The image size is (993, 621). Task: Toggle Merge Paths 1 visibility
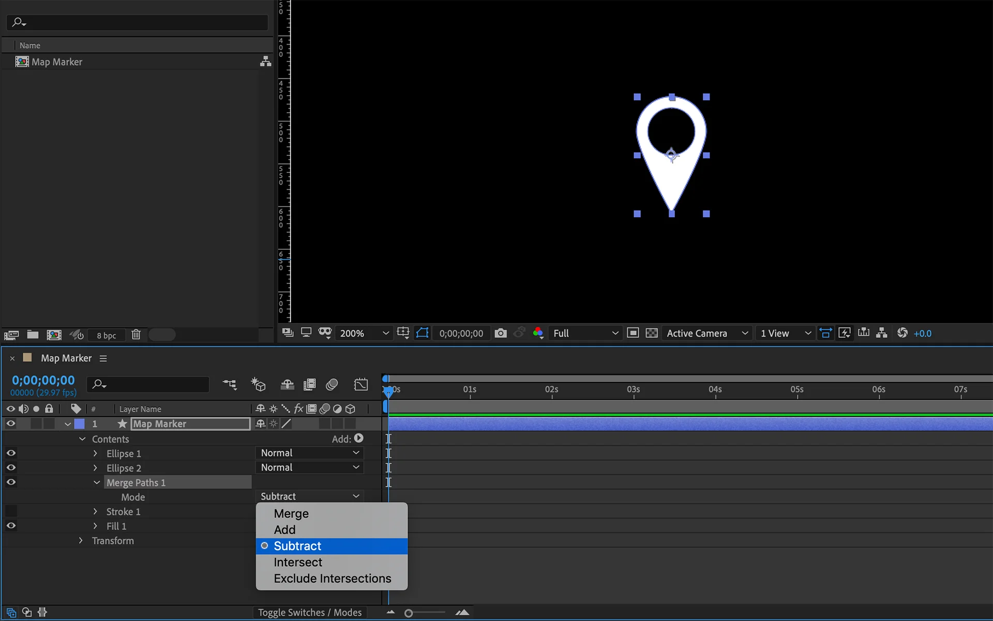(x=11, y=482)
